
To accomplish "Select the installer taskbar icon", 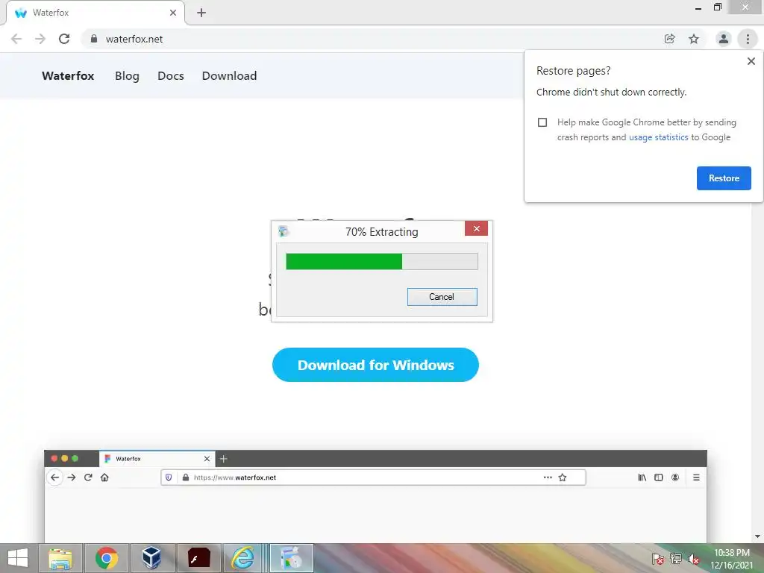I will [x=292, y=558].
